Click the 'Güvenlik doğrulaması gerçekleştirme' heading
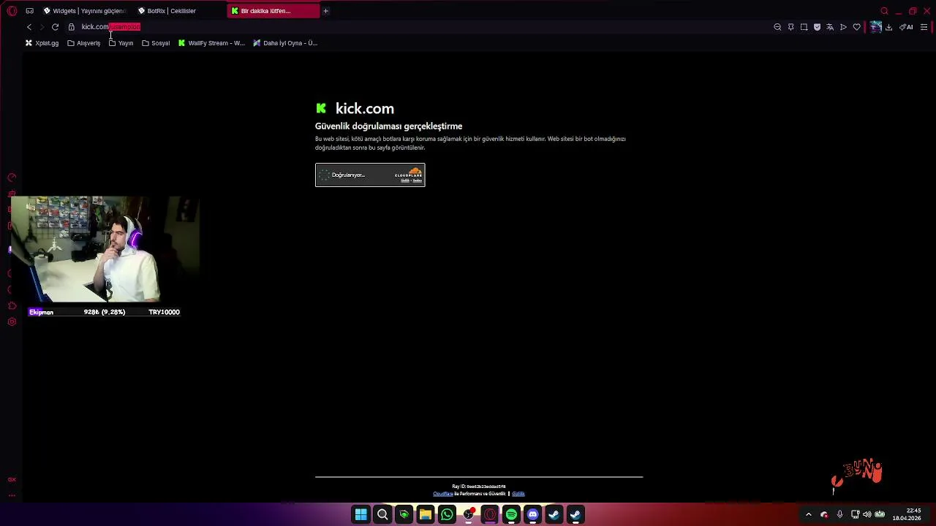This screenshot has width=936, height=526. coord(388,126)
